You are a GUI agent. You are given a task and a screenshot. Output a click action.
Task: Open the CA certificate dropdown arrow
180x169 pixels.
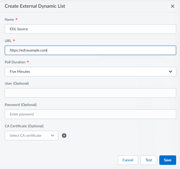[x=53, y=136]
